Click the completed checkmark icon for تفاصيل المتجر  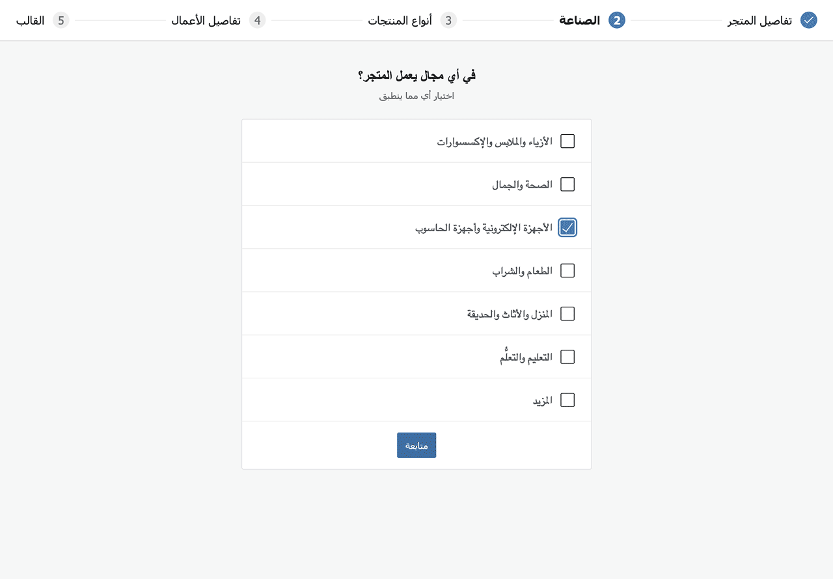[808, 20]
